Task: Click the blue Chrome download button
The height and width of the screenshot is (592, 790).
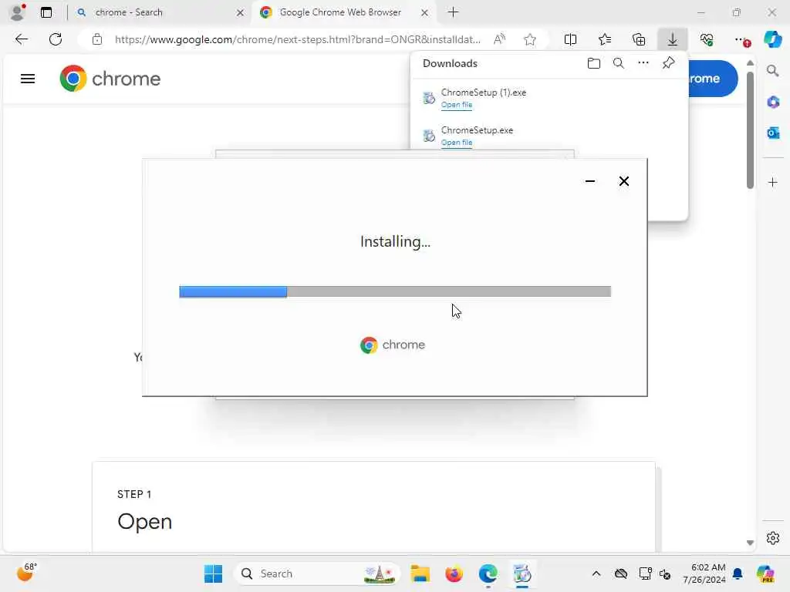Action: click(x=712, y=79)
